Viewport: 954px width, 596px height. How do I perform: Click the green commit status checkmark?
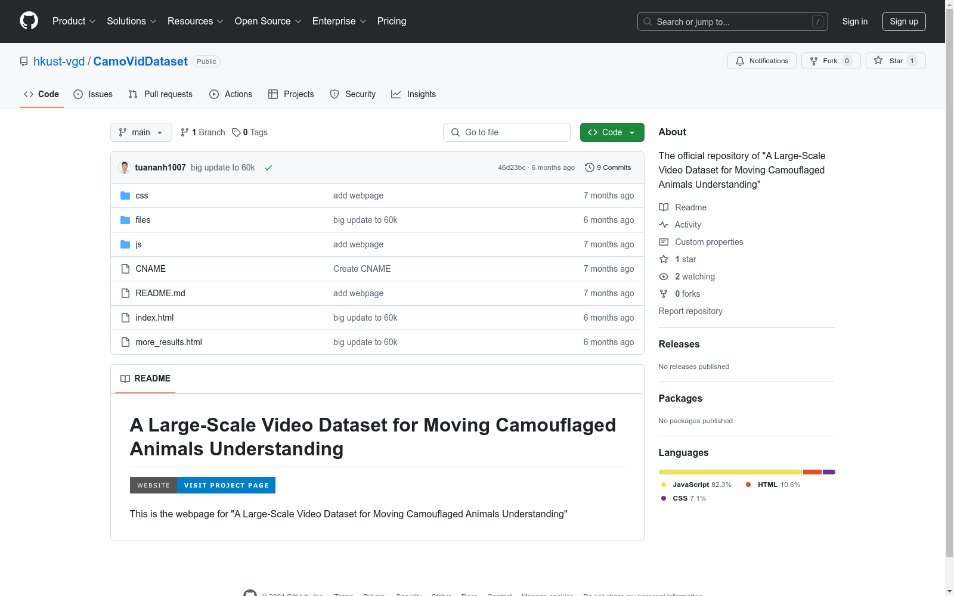point(268,167)
